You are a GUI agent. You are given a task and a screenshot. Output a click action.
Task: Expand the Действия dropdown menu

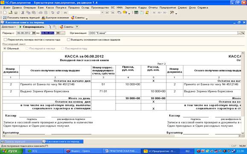point(9,27)
